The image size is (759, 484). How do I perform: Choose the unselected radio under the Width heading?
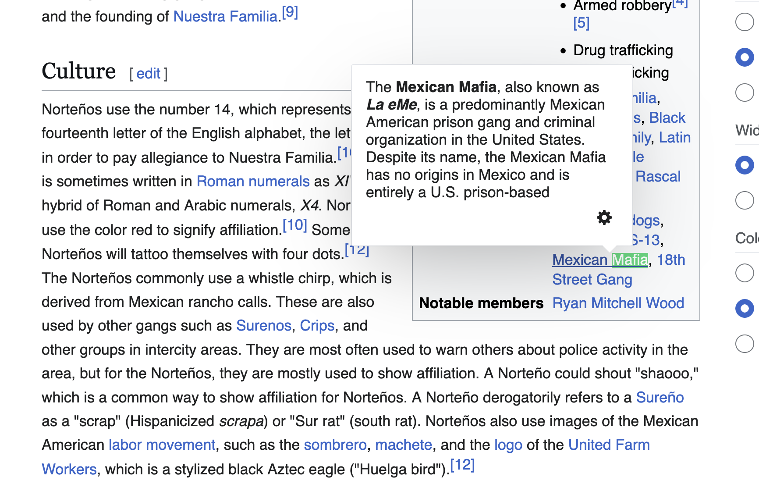point(745,200)
